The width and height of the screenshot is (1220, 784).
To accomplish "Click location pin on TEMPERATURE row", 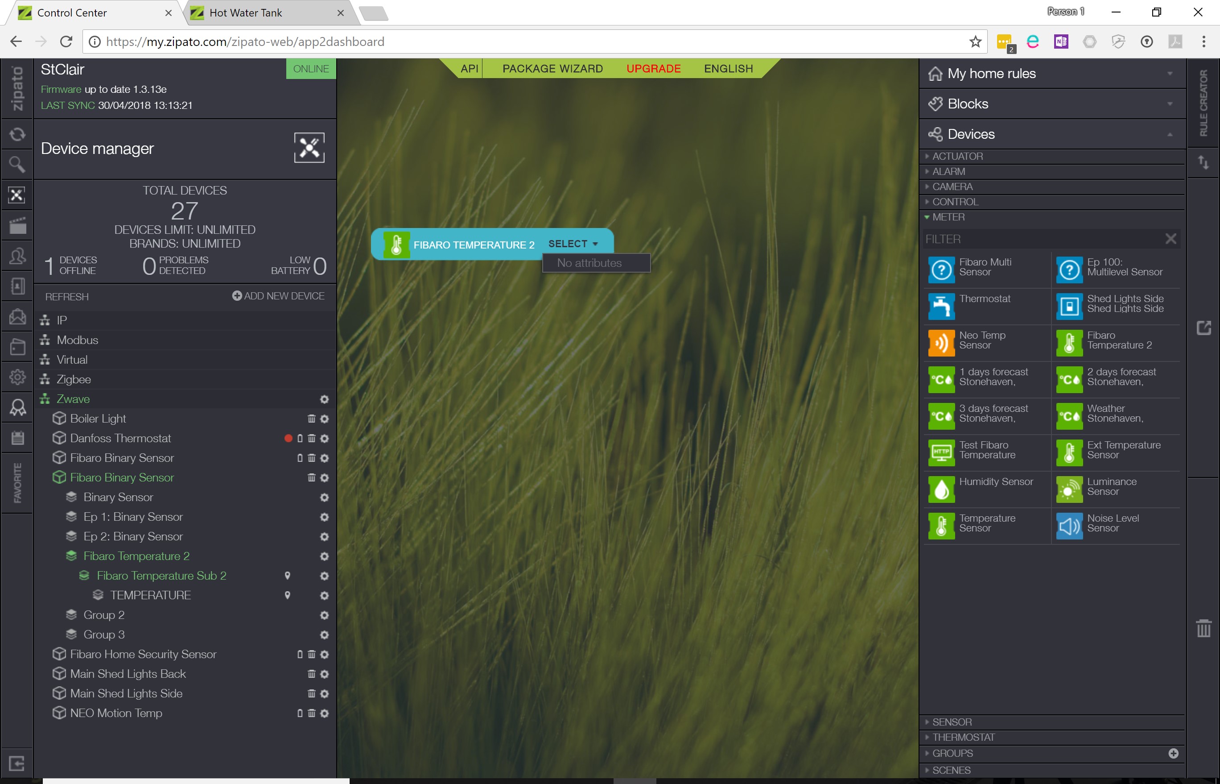I will point(288,595).
